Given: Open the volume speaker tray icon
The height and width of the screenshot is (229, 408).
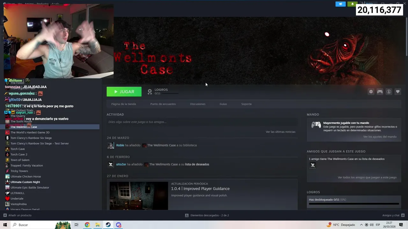Looking at the screenshot, I should tap(371, 225).
